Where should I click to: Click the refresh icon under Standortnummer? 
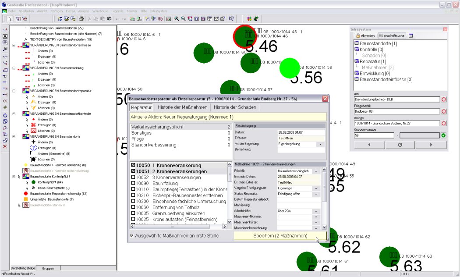tap(400, 145)
